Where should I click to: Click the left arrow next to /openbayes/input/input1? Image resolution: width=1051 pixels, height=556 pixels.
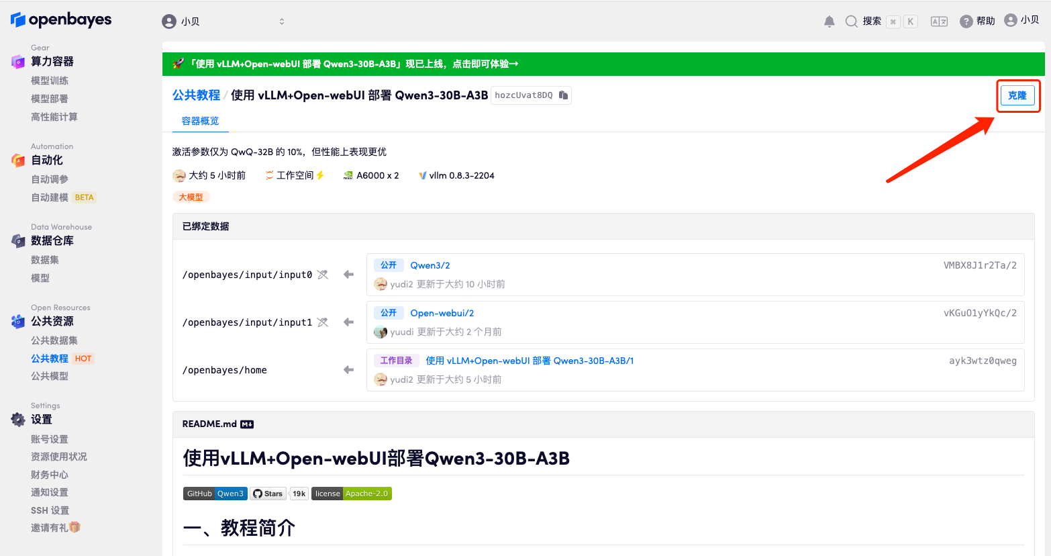[348, 322]
